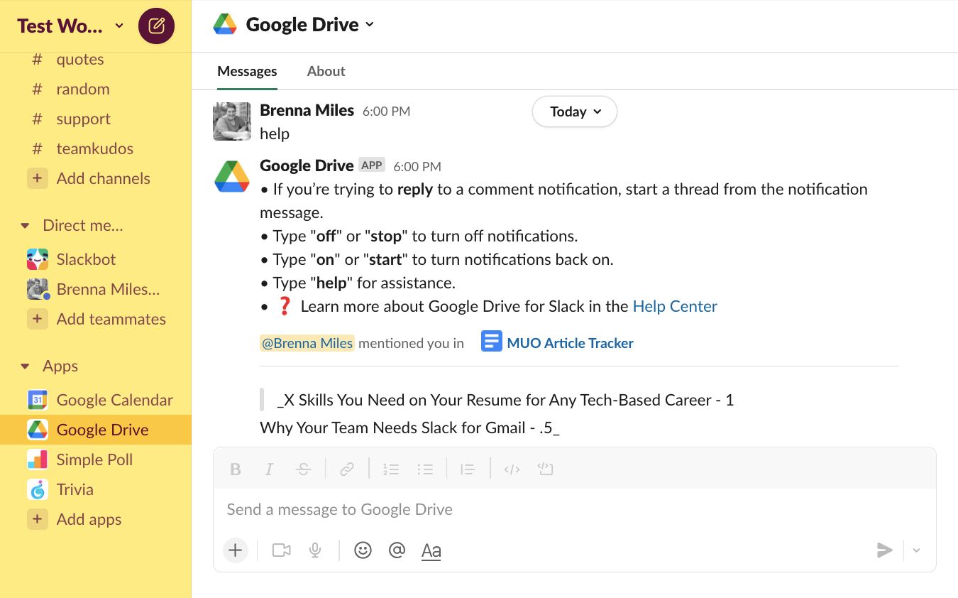The width and height of the screenshot is (958, 598).
Task: Open attachments with the plus button
Action: click(235, 550)
